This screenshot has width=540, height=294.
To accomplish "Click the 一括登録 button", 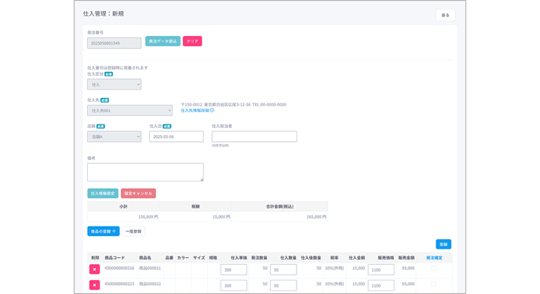I will coord(133,231).
